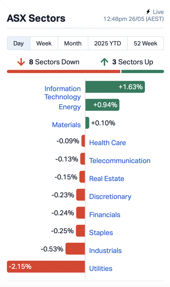Open the Energy sector link
The image size is (170, 287).
click(70, 107)
